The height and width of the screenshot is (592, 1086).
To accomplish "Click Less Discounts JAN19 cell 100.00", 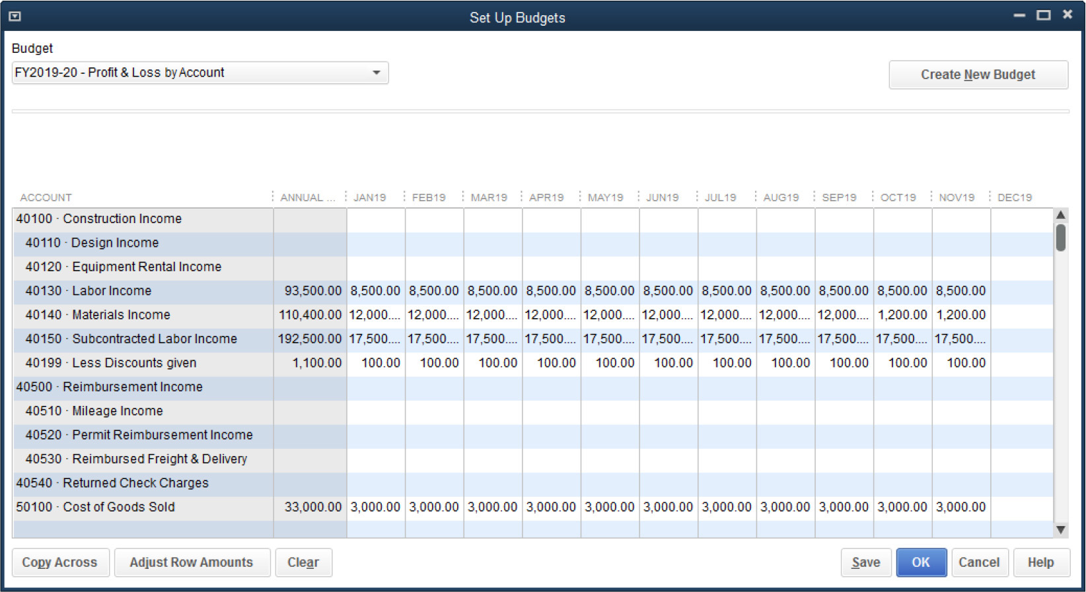I will tap(376, 364).
